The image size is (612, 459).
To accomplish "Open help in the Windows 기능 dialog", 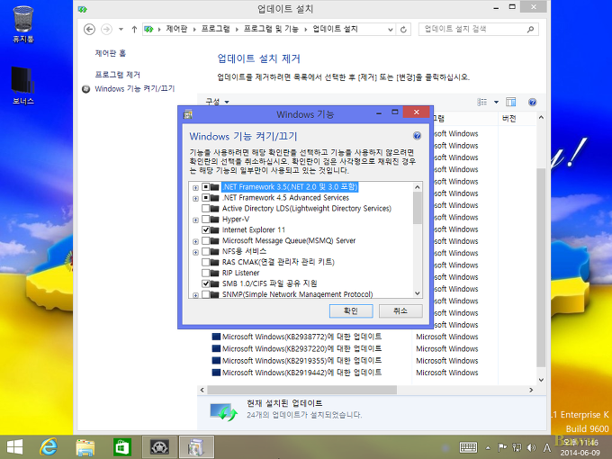I will 417,136.
